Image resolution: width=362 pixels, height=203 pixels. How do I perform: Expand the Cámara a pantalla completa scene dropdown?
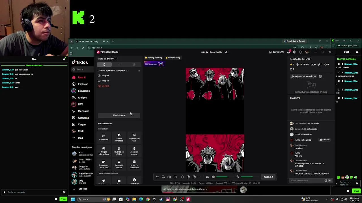(x=113, y=70)
